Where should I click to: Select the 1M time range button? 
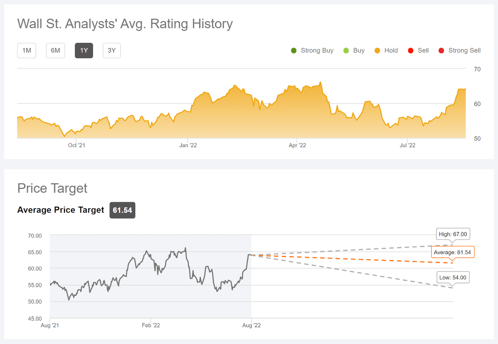coord(26,51)
